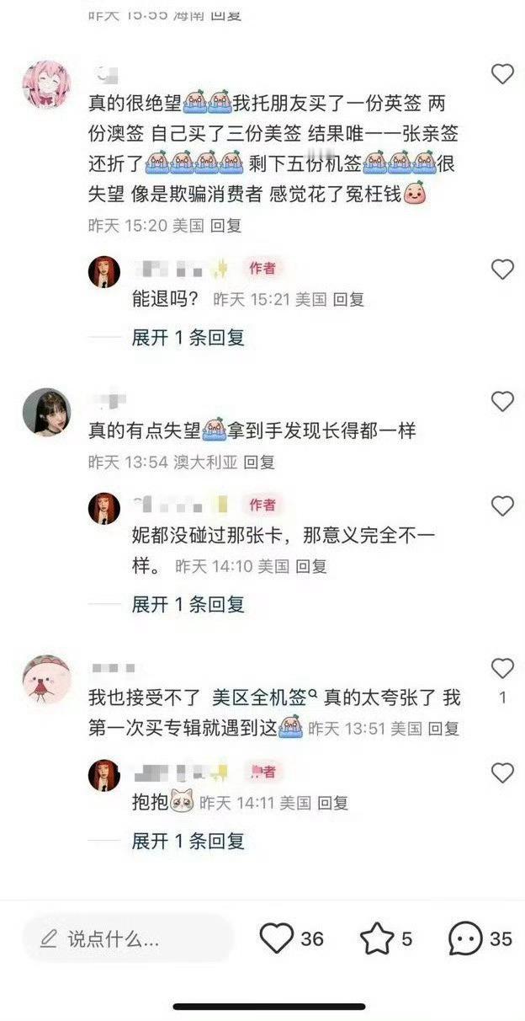Like the comment starting 真的很绝望
This screenshot has width=525, height=1021.
coord(502,74)
